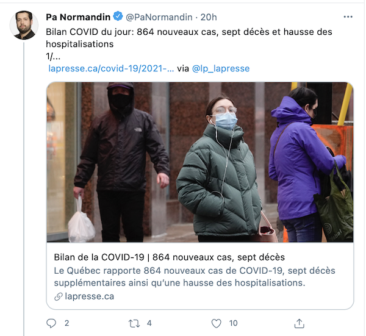Screen dimensions: 366x336
Task: Open the Pa Normandin display name
Action: pos(78,17)
